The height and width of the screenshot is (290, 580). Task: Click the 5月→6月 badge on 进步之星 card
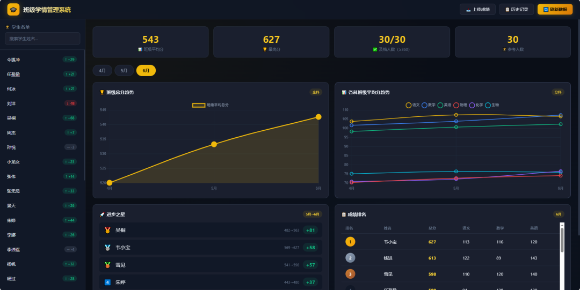click(x=313, y=214)
